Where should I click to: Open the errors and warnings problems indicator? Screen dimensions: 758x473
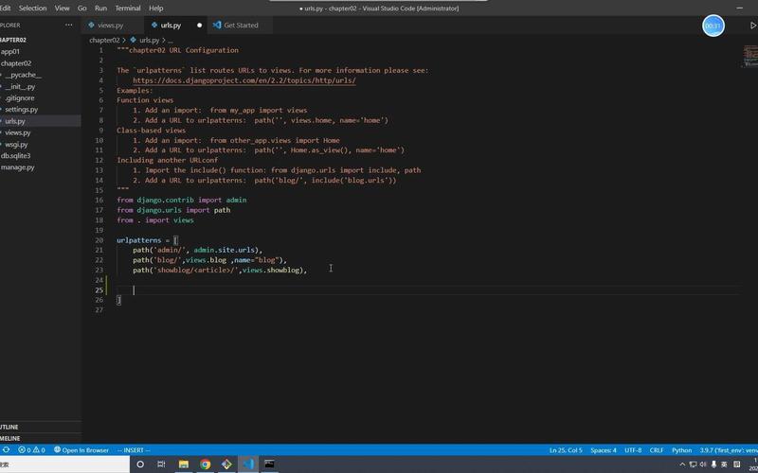[31, 450]
